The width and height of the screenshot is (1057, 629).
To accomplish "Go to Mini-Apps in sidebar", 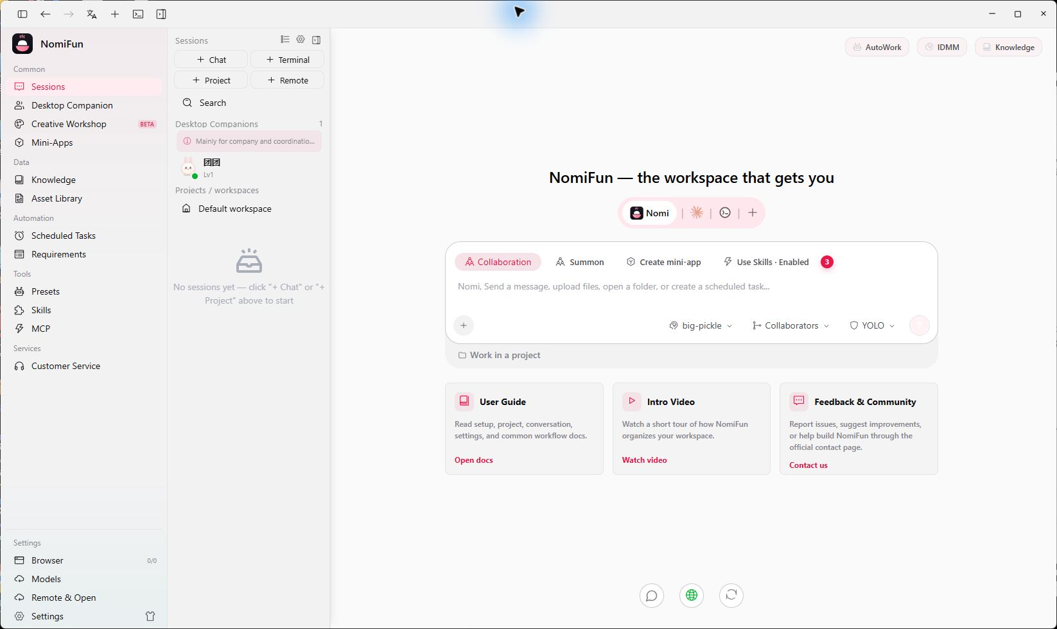I will pos(84,142).
